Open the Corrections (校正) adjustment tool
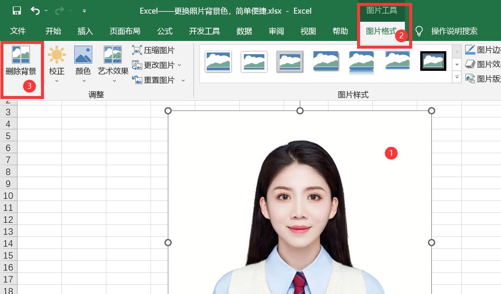 (x=56, y=60)
